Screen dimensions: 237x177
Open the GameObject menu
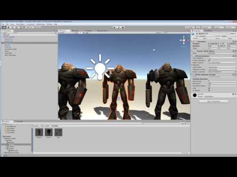click(x=21, y=24)
